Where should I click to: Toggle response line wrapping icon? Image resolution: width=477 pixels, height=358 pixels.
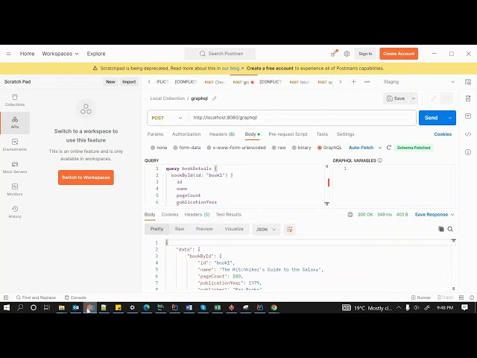pyautogui.click(x=289, y=229)
